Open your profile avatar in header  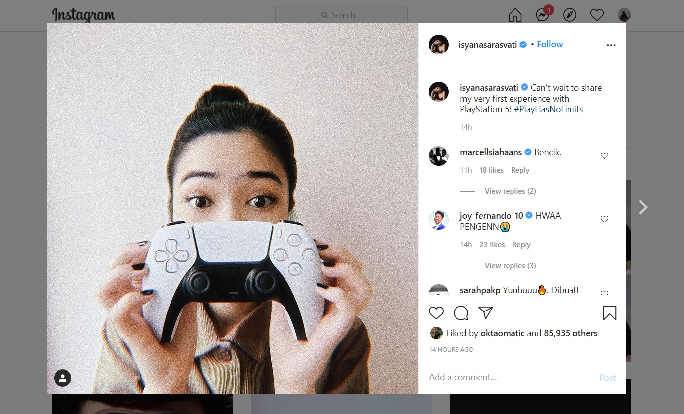(x=624, y=15)
